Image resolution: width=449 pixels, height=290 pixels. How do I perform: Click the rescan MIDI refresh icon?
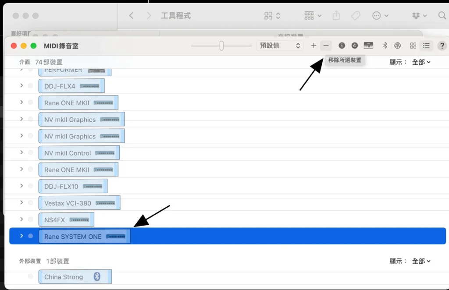coord(355,46)
